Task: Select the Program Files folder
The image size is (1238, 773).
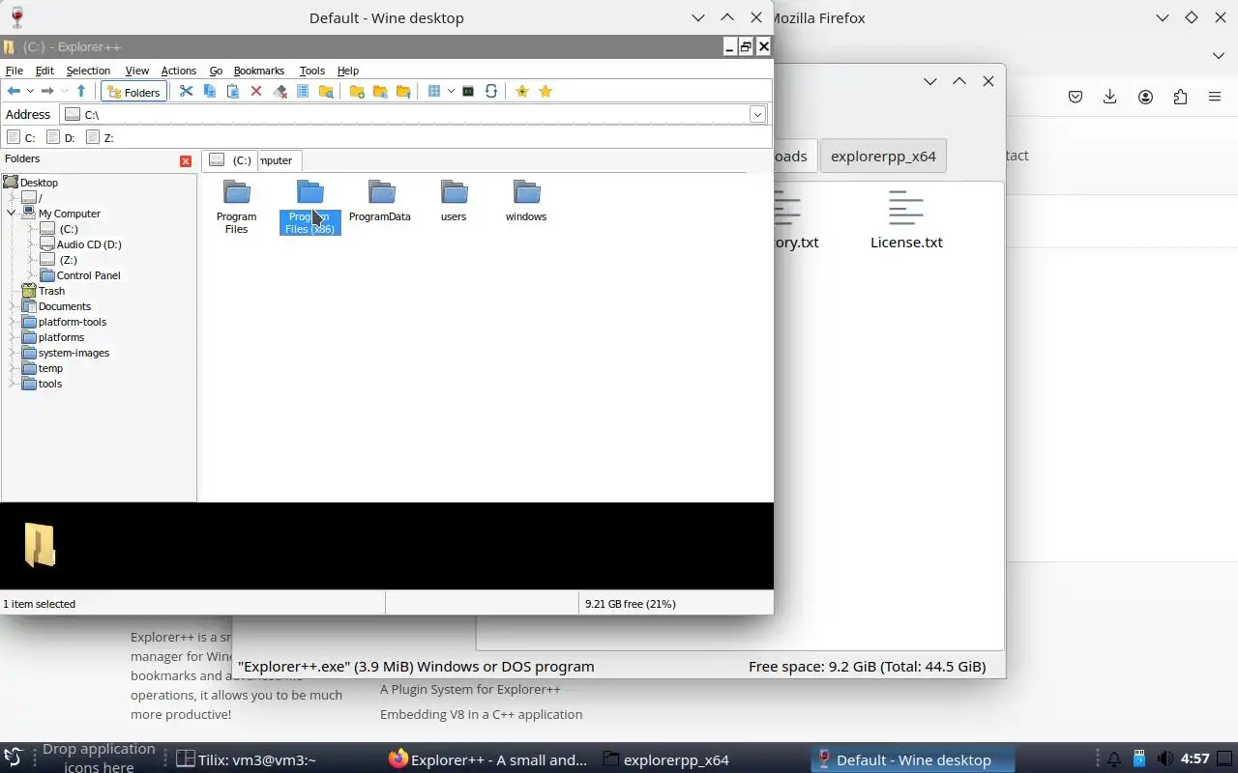Action: pyautogui.click(x=236, y=207)
